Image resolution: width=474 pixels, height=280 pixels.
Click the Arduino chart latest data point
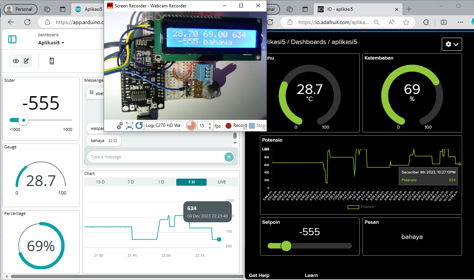point(219,239)
